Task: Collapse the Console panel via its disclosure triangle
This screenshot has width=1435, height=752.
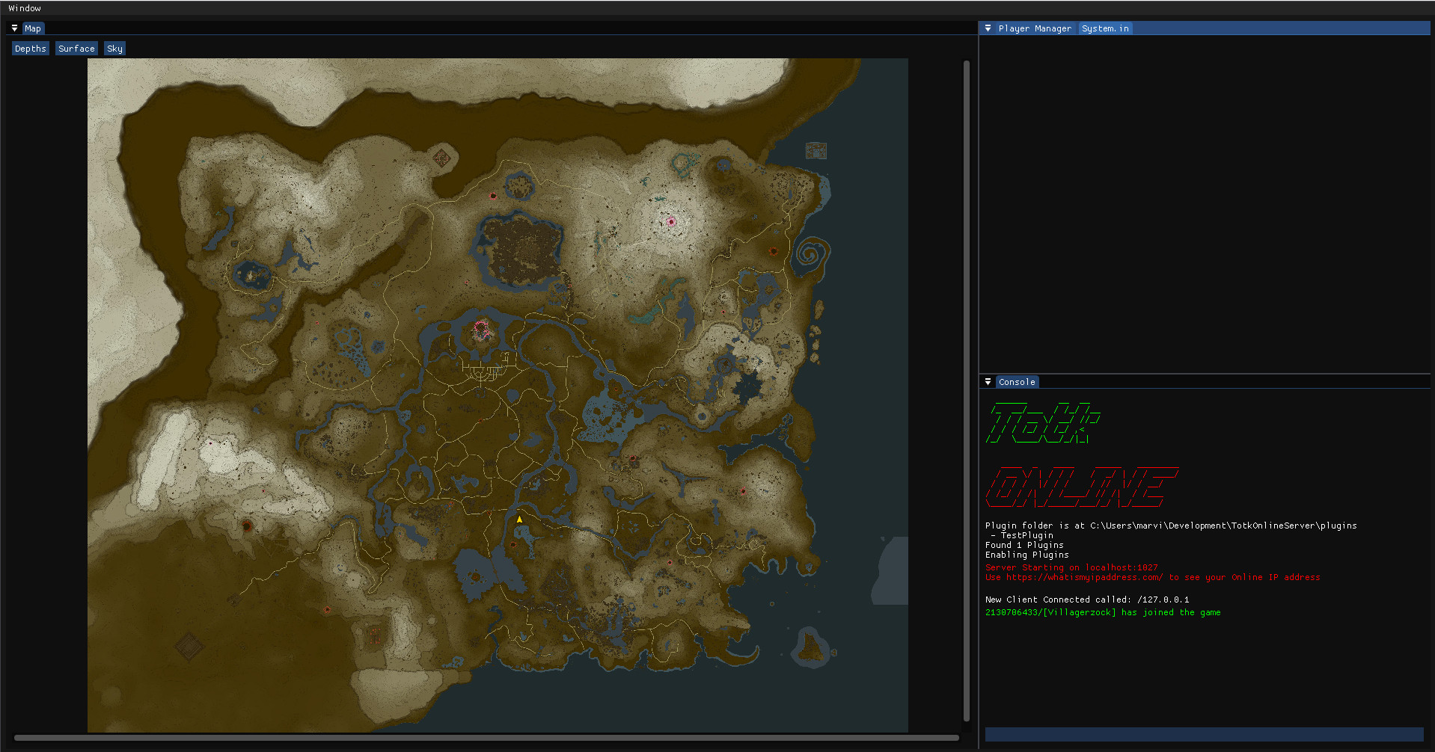Action: pos(988,382)
